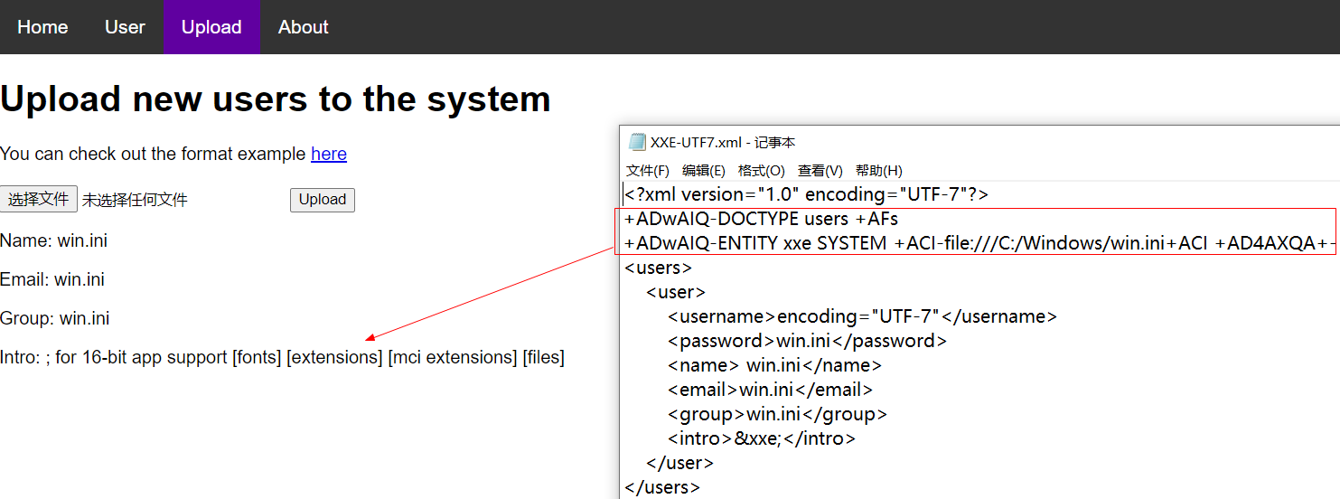Screen dimensions: 1340x499
Task: Click the <name> win.ini</name> line
Action: point(775,365)
